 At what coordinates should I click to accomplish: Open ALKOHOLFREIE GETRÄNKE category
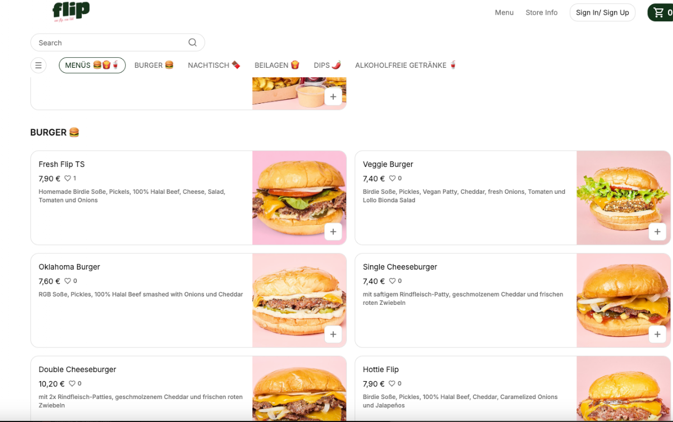[x=406, y=66]
